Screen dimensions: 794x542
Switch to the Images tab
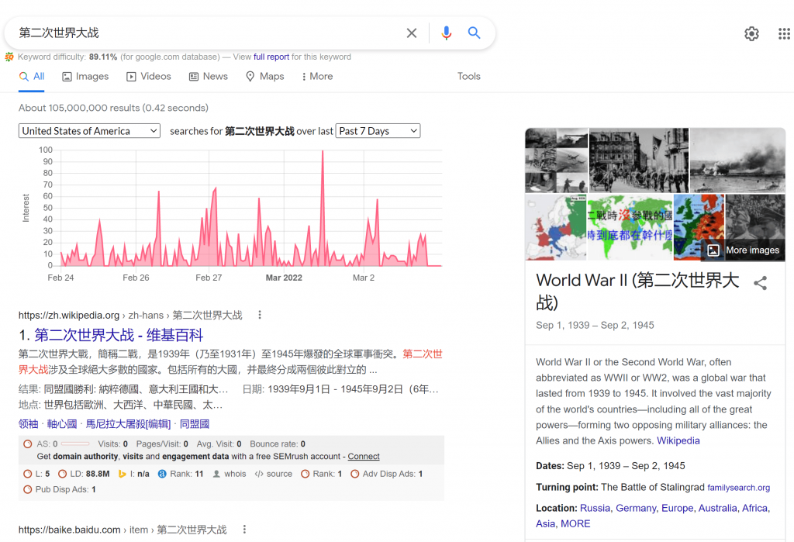tap(85, 77)
